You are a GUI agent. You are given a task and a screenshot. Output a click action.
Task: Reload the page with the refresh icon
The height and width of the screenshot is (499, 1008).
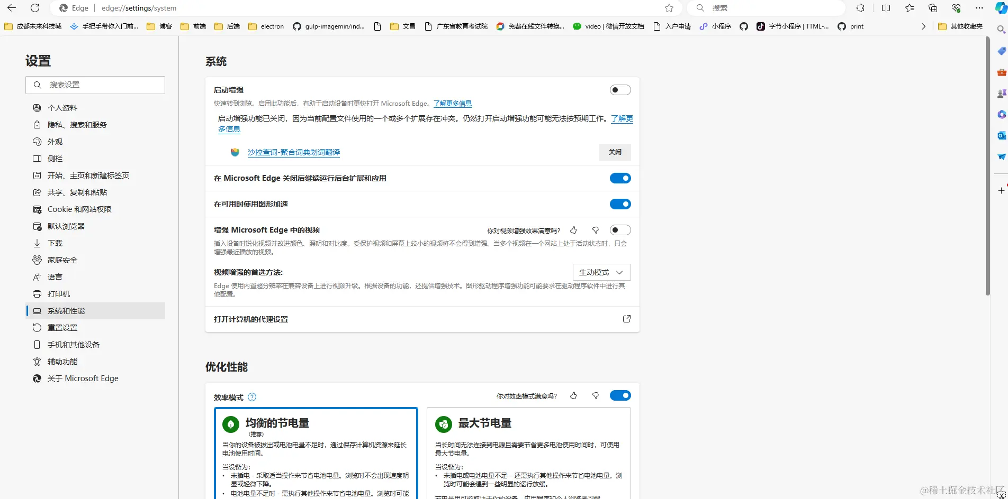(35, 8)
